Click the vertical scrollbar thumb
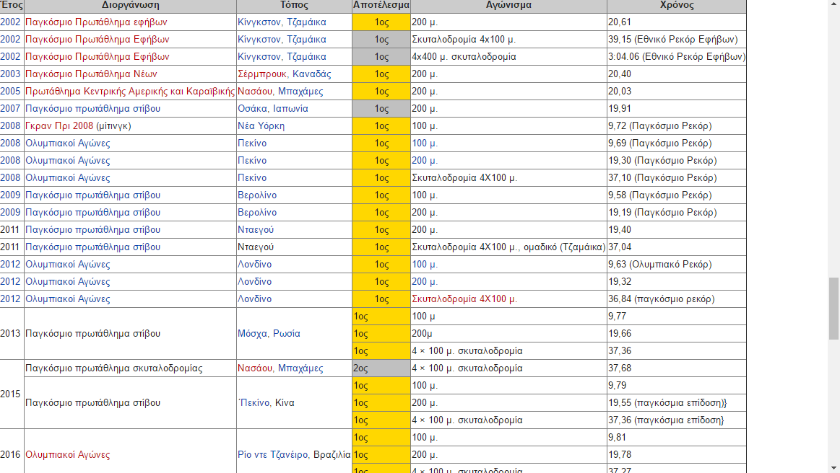Screen dimensions: 840x473 pyautogui.click(x=833, y=308)
